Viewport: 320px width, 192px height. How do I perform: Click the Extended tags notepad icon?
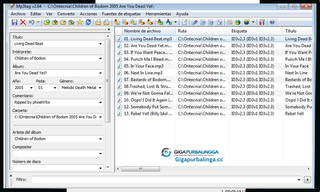pos(185,22)
